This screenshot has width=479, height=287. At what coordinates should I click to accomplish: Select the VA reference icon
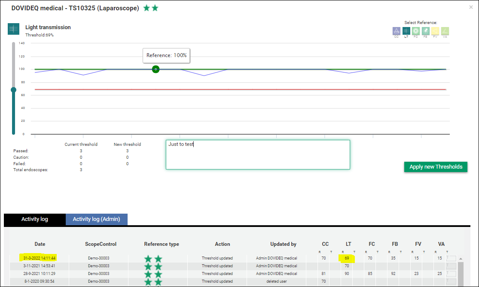(445, 31)
